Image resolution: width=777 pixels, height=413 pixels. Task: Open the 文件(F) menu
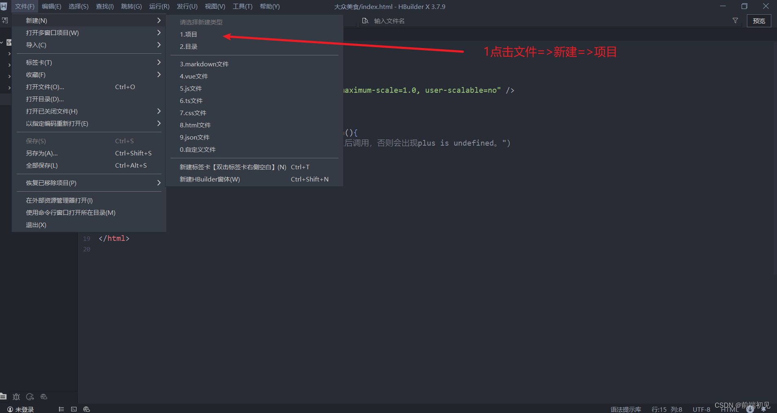pyautogui.click(x=25, y=7)
